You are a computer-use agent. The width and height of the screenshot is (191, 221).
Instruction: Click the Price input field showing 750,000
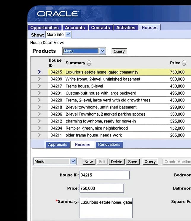pyautogui.click(x=101, y=188)
